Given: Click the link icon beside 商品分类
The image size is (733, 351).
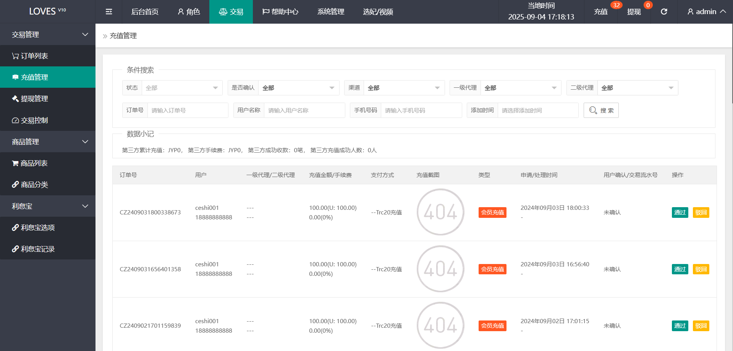Looking at the screenshot, I should pos(15,185).
